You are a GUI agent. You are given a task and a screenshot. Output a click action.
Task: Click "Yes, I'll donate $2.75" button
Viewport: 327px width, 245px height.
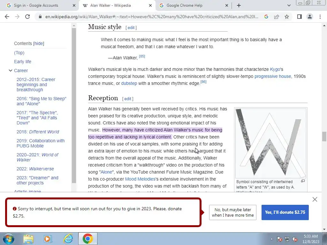click(x=285, y=212)
